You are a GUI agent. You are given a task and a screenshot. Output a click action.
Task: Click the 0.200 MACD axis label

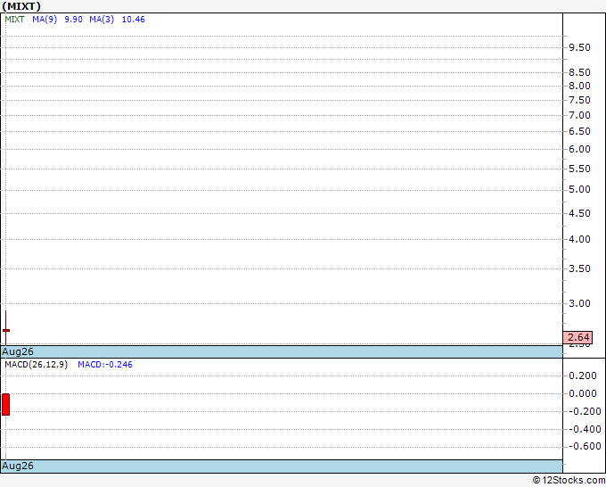pyautogui.click(x=583, y=376)
